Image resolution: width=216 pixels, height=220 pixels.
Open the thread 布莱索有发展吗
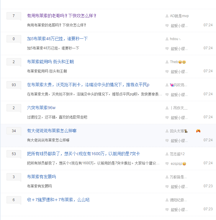[x=41, y=177]
